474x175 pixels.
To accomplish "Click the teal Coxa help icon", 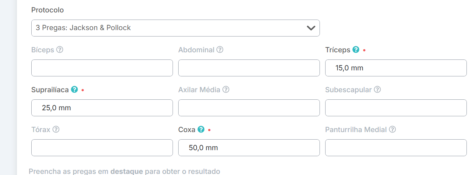I will click(201, 129).
